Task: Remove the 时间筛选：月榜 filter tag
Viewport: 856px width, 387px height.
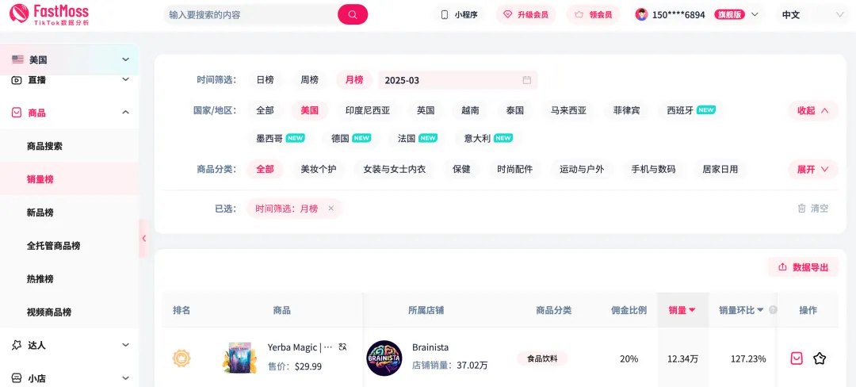Action: 331,209
